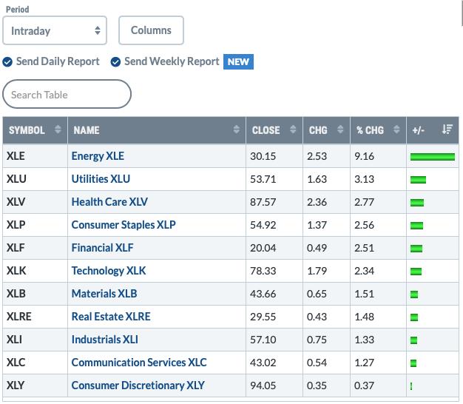Sort table by CHG column arrows
Image resolution: width=463 pixels, height=404 pixels.
340,129
